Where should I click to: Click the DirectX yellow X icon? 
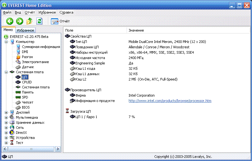(x=12, y=133)
